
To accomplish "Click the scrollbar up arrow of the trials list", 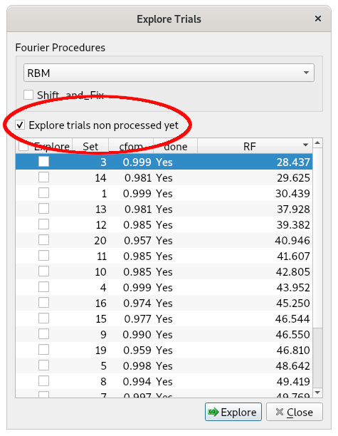I will click(317, 143).
